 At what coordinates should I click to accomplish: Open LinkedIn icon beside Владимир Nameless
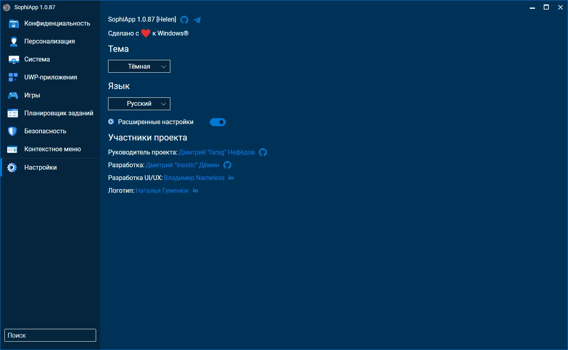[231, 178]
